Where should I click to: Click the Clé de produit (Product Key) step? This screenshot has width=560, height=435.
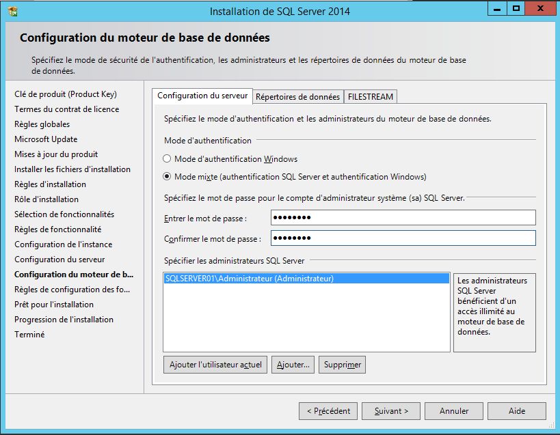tap(66, 94)
